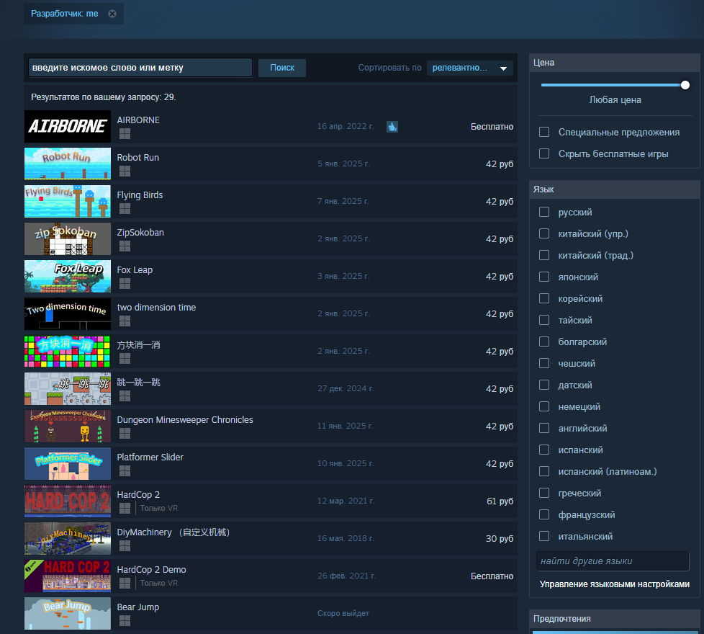The width and height of the screenshot is (704, 634).
Task: Check the 'французский' language filter
Action: pyautogui.click(x=544, y=514)
